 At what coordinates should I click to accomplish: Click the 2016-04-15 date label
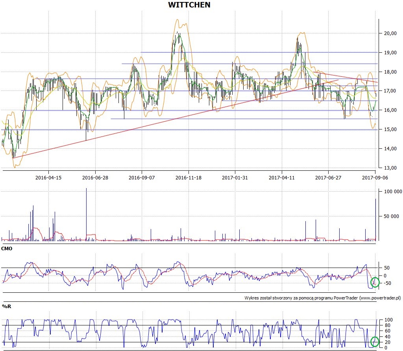48,177
